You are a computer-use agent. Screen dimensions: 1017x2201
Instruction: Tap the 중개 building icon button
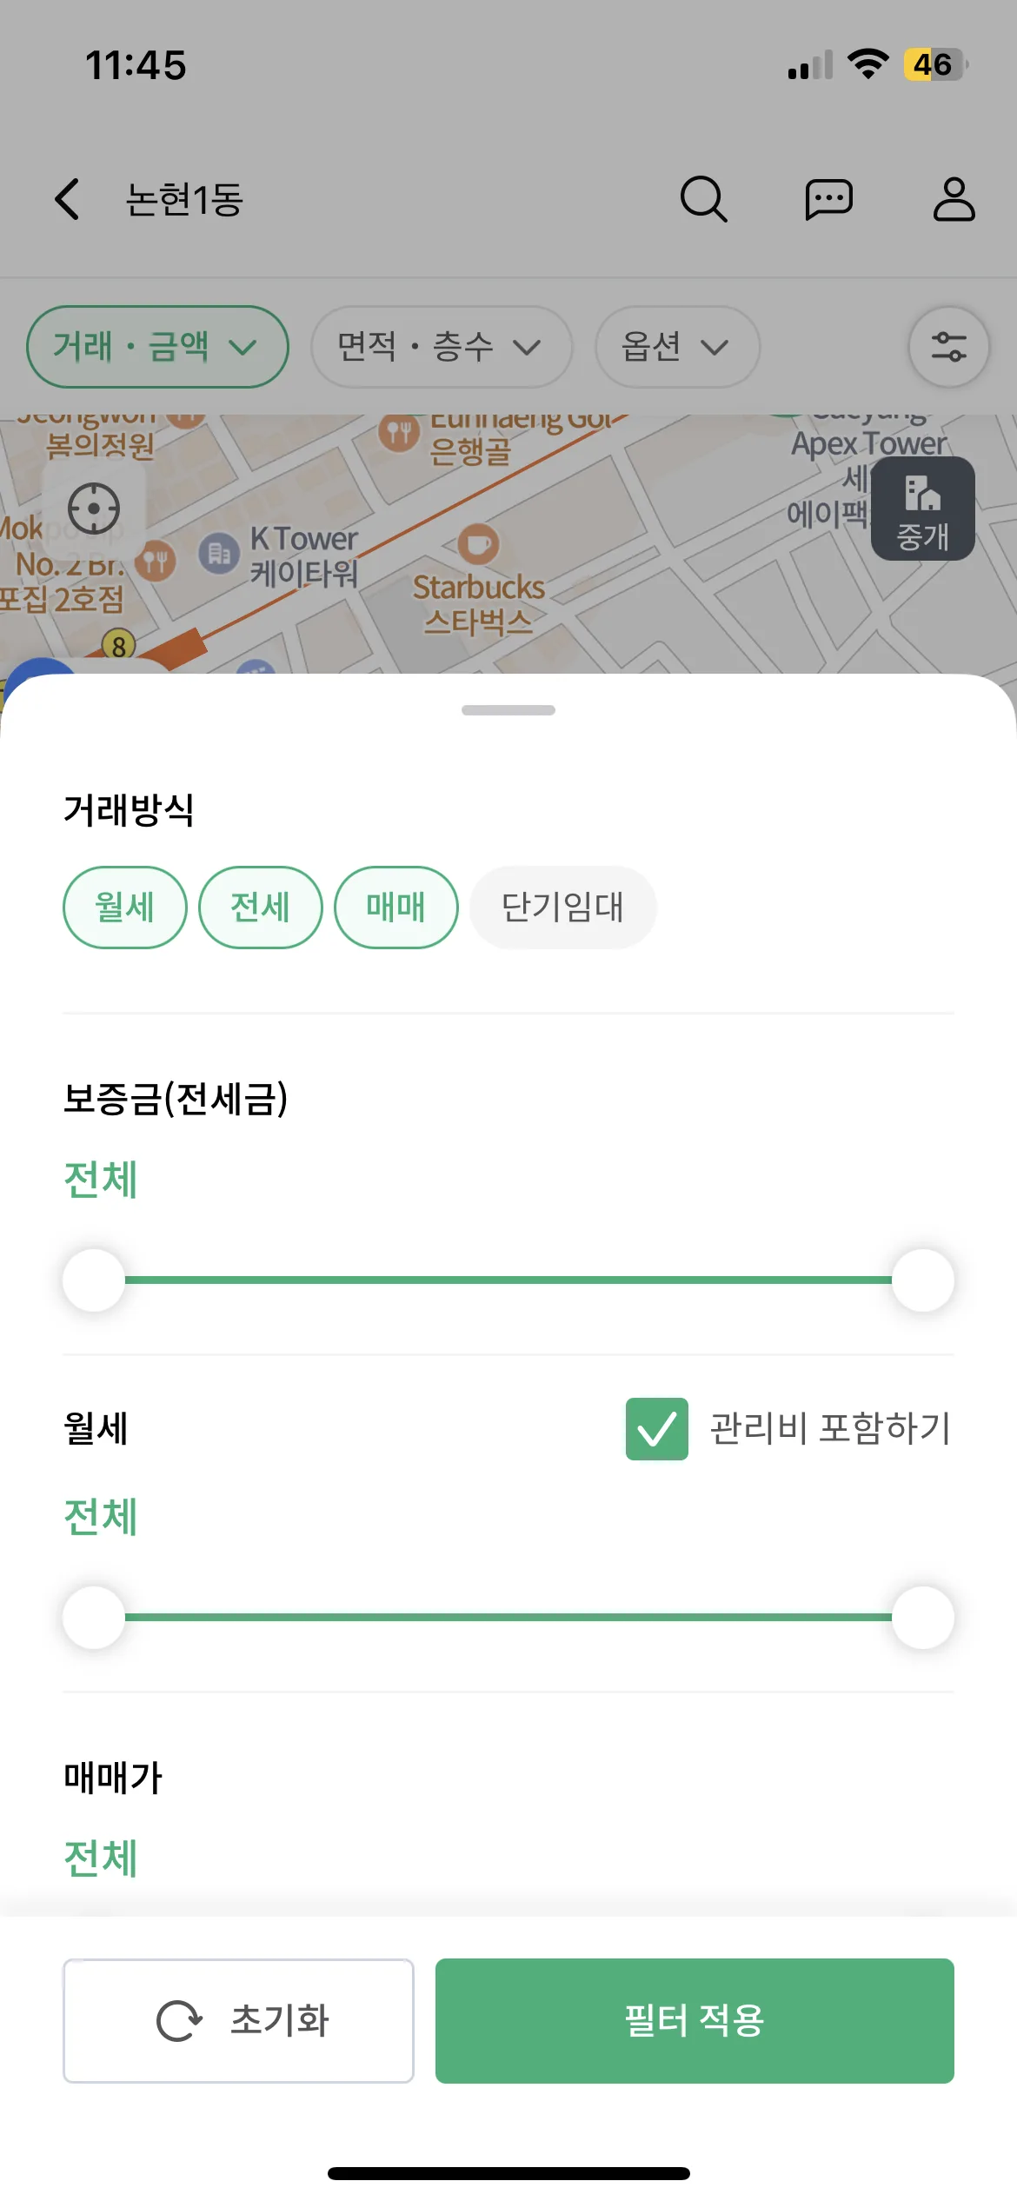pyautogui.click(x=922, y=509)
